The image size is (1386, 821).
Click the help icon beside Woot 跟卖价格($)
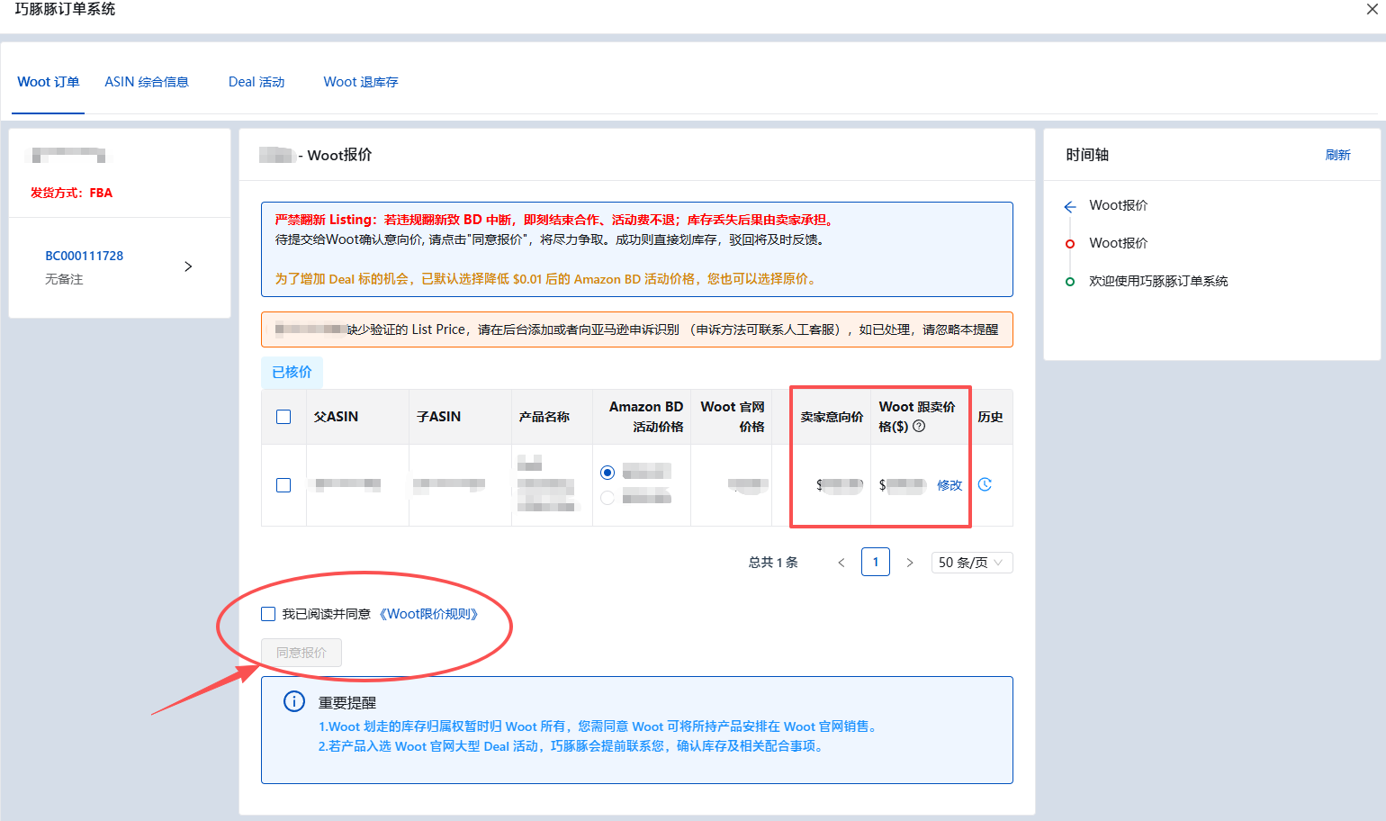(x=919, y=426)
